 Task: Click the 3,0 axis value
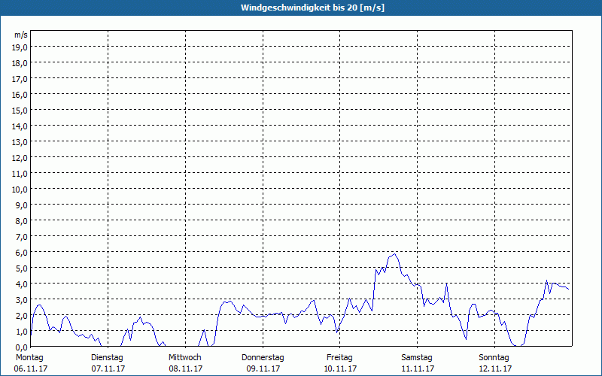22,300
